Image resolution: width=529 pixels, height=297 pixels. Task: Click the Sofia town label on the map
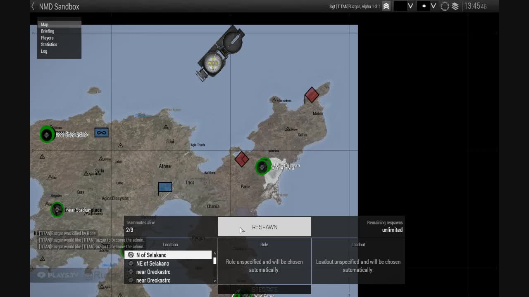tap(302, 134)
